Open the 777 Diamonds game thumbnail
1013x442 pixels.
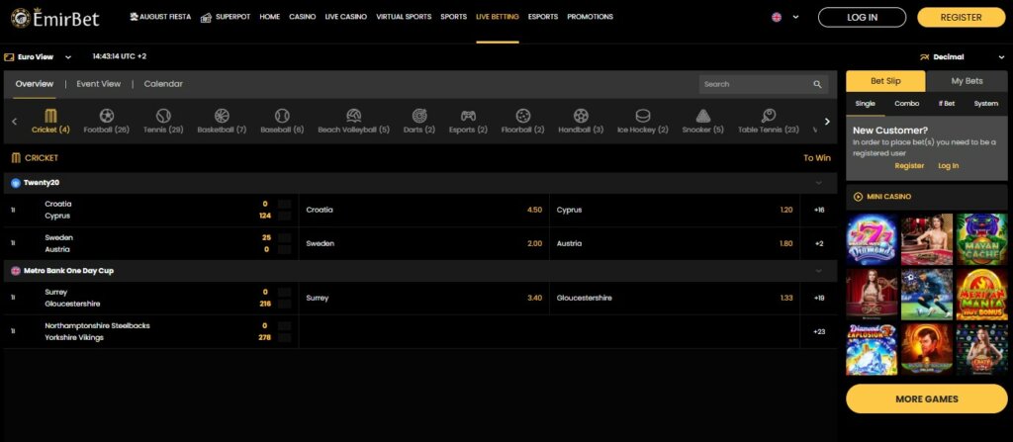coord(873,239)
